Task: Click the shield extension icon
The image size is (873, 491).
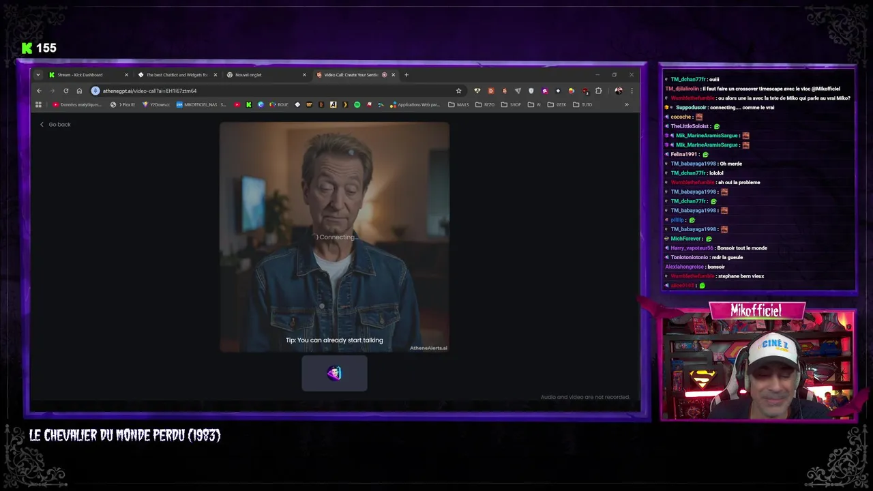Action: point(531,91)
